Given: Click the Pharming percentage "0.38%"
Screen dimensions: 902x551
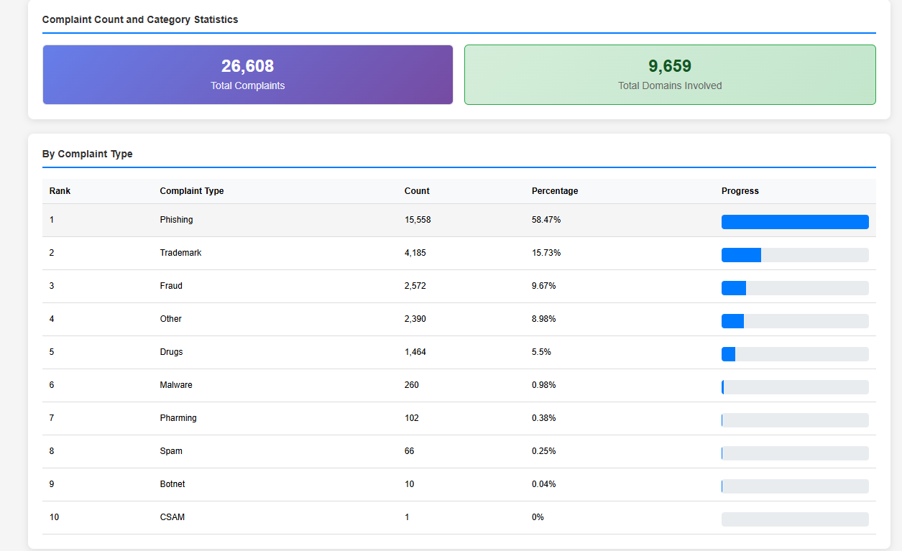Looking at the screenshot, I should point(544,418).
